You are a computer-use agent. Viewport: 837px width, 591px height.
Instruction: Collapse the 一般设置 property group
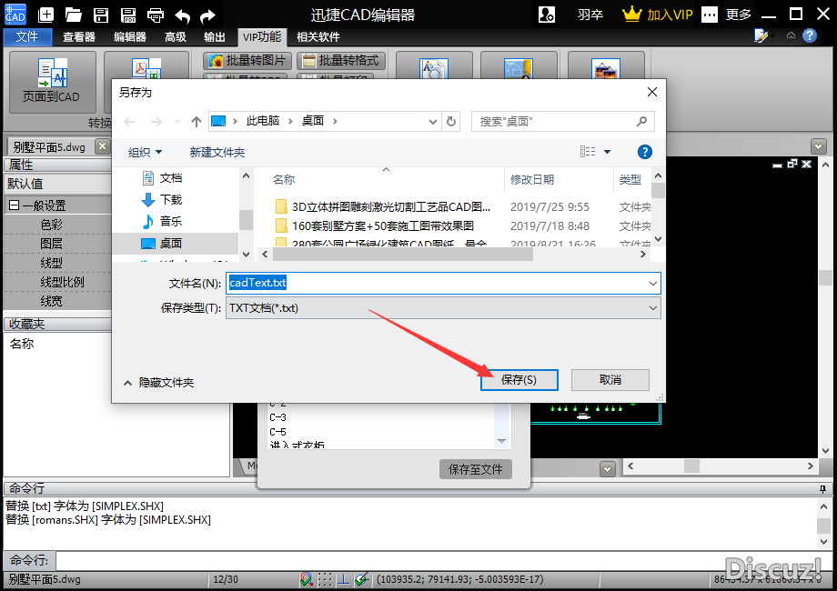point(15,205)
